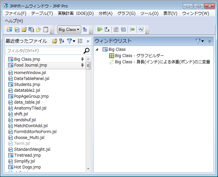Image resolution: width=218 pixels, height=177 pixels.
Task: Click the new data table toolbar icon
Action: 9,29
